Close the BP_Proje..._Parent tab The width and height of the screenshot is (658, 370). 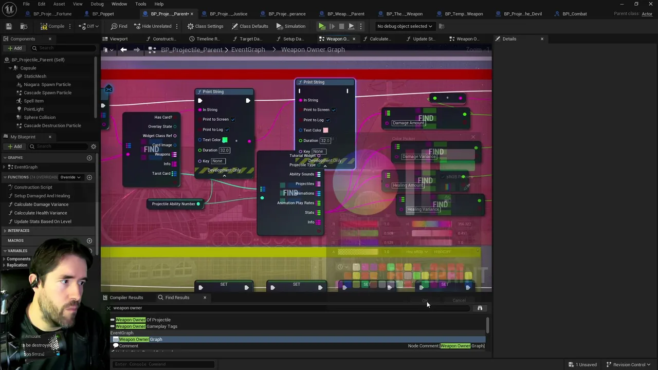coord(192,14)
